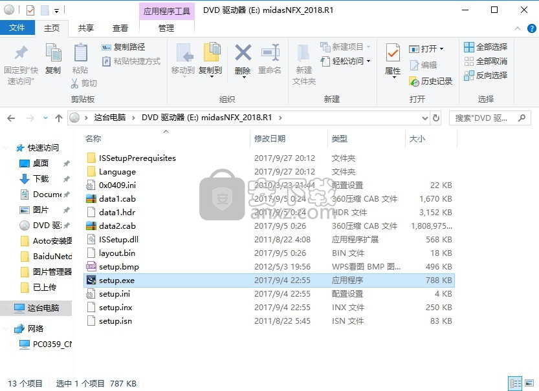Click 这台电脑 in the address breadcrumb
The image size is (539, 391).
109,118
